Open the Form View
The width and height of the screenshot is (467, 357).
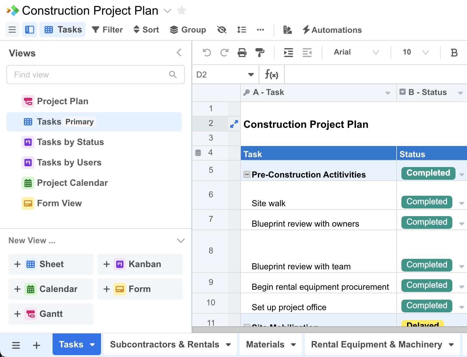click(94, 203)
